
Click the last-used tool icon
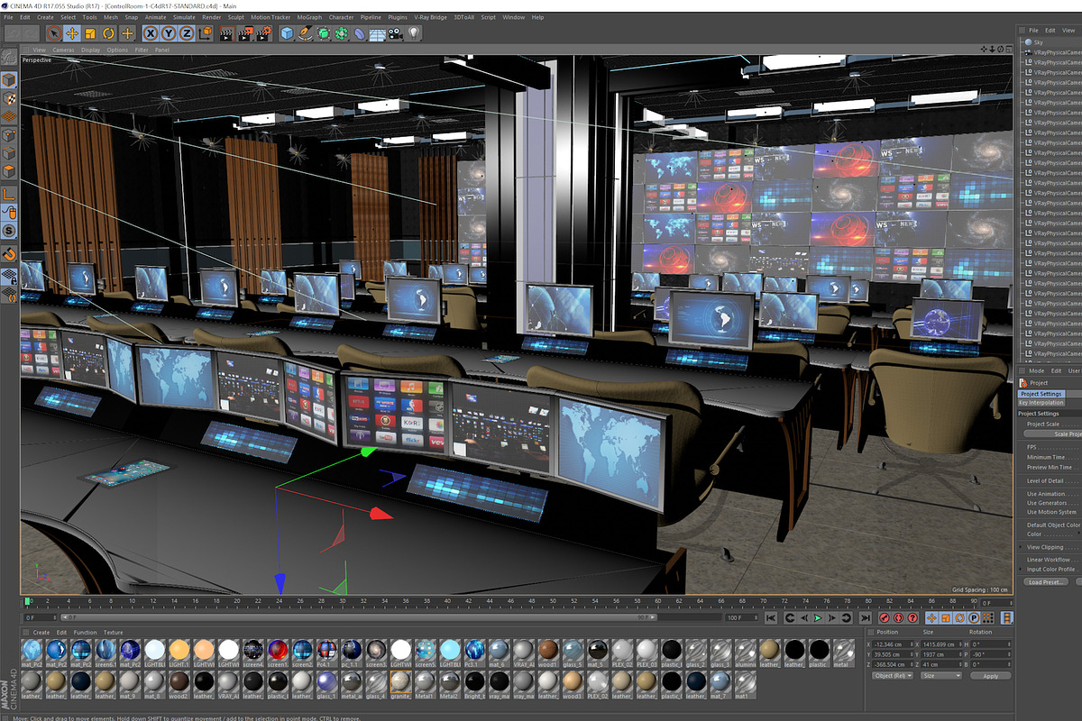point(127,33)
